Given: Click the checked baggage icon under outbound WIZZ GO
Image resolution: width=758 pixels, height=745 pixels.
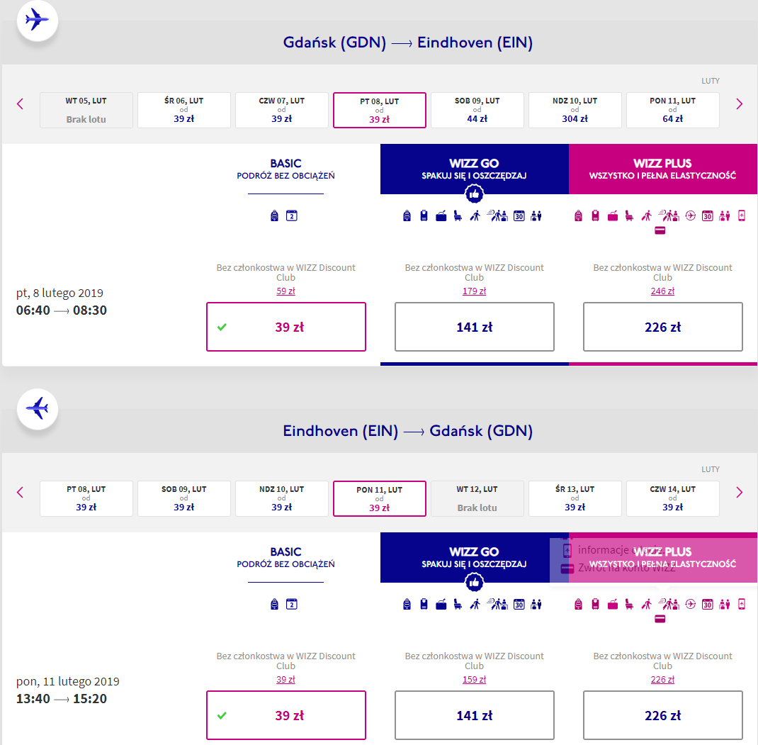Looking at the screenshot, I should 441,216.
